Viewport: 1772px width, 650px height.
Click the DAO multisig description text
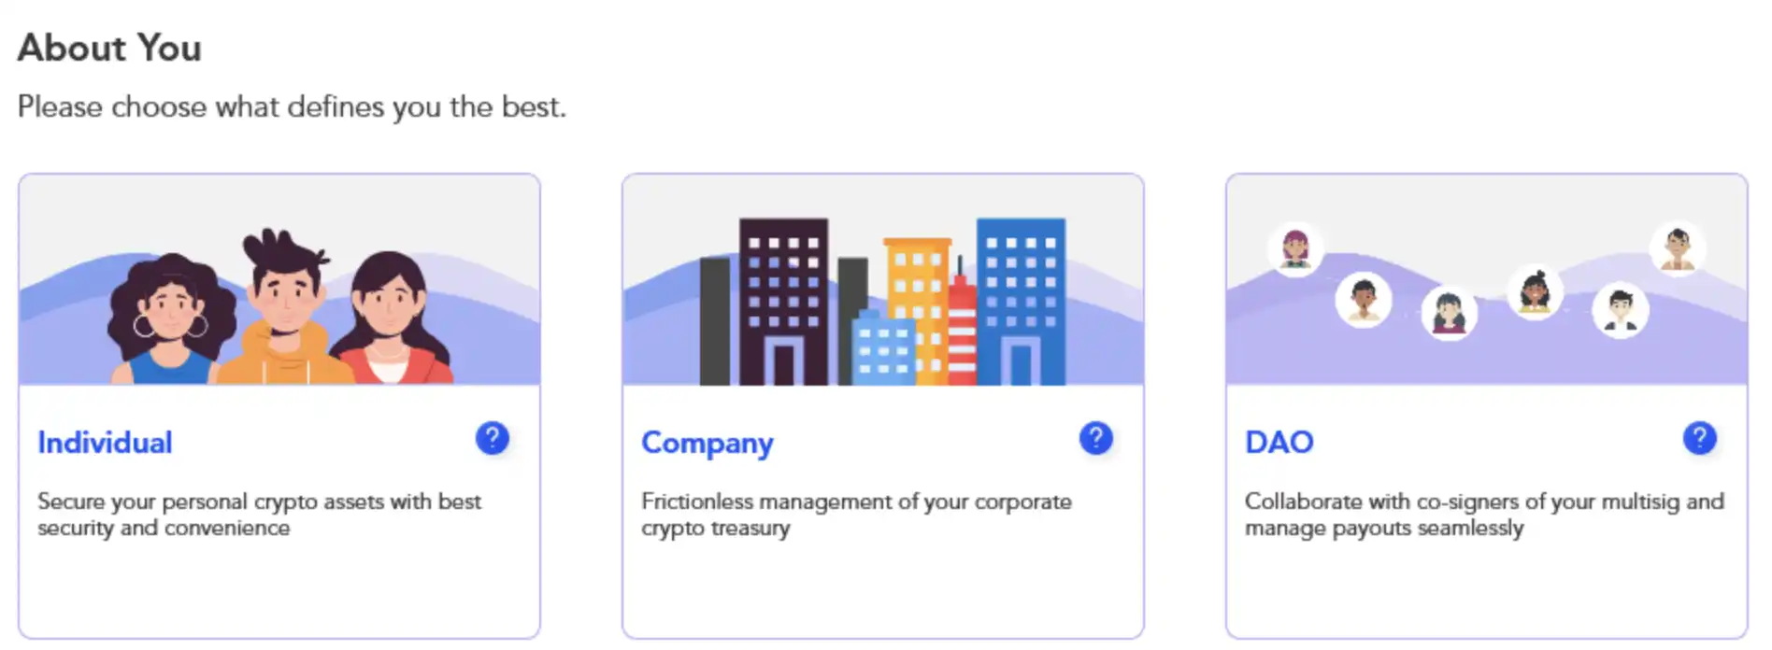1483,515
